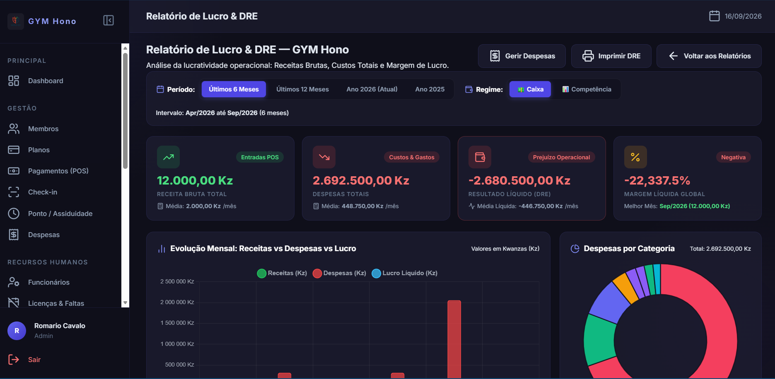Click the sidebar scrollbar down arrow
Image resolution: width=775 pixels, height=379 pixels.
pos(125,303)
